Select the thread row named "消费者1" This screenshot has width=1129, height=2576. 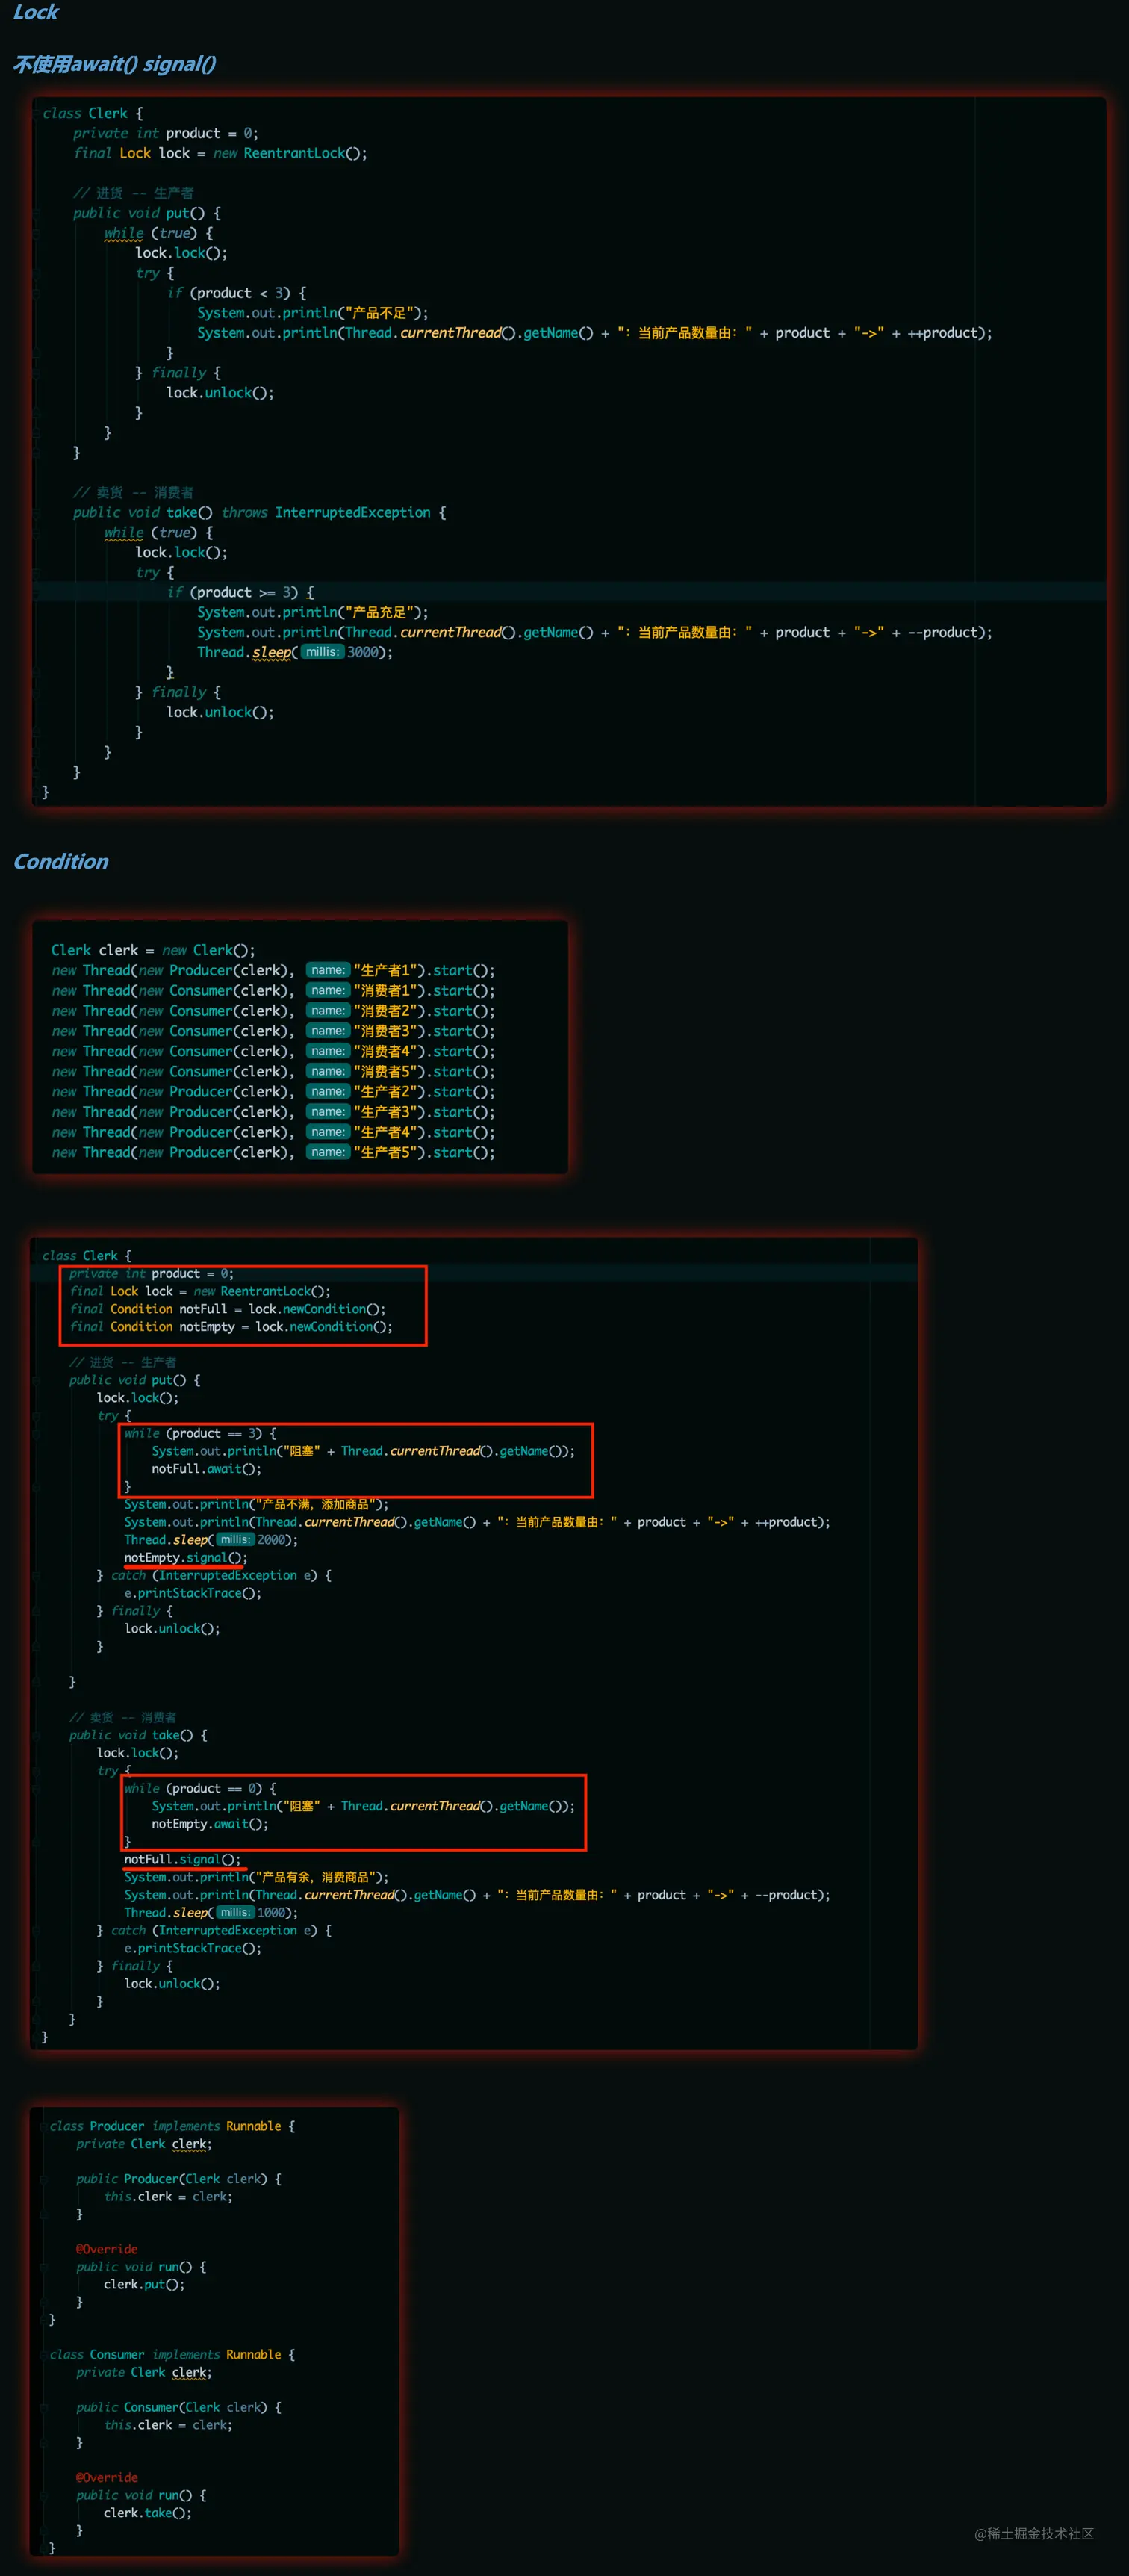point(273,990)
